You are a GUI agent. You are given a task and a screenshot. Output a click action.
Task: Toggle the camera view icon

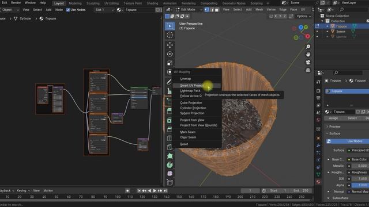(x=308, y=62)
